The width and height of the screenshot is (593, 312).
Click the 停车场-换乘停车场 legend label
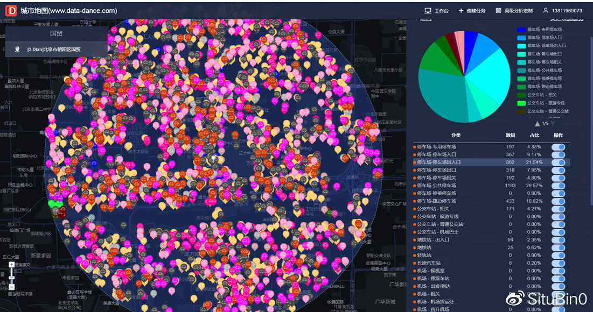[x=545, y=79]
